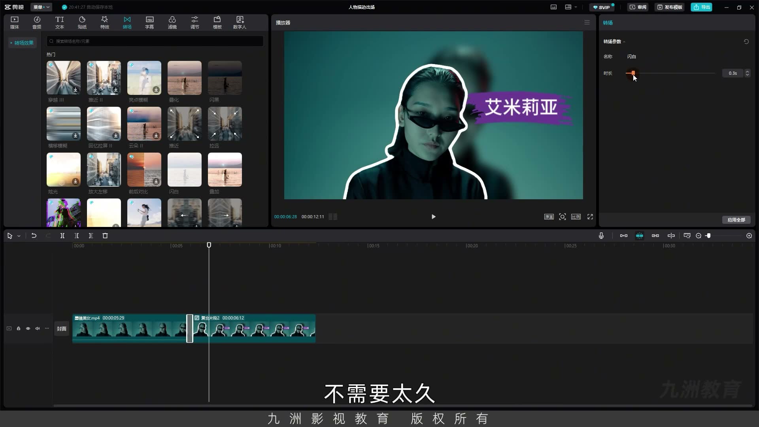Open the track's more options (…)

(47, 329)
